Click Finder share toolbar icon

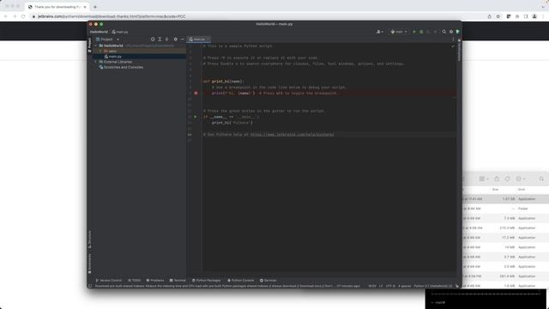[x=497, y=179]
